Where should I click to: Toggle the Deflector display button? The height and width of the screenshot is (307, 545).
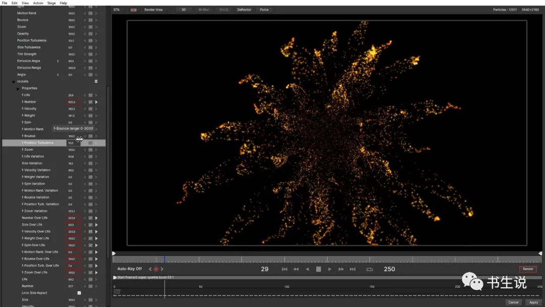[244, 9]
